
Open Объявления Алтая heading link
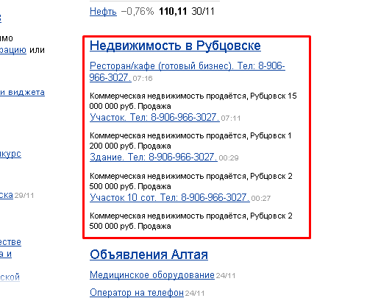click(149, 255)
